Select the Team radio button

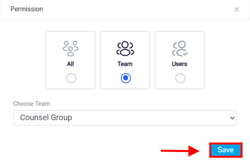pos(126,78)
